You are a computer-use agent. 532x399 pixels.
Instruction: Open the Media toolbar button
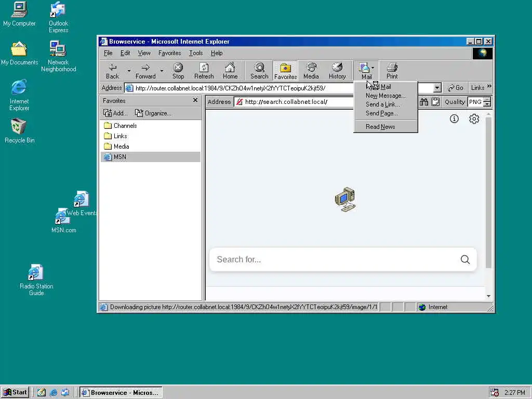tap(311, 71)
